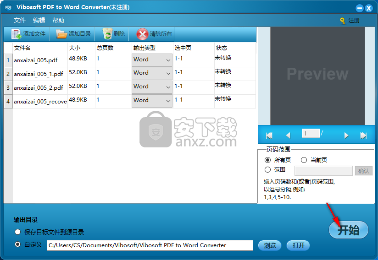Open output type dropdown for anxaizai_005.pdf
This screenshot has height=260, width=378.
click(167, 60)
